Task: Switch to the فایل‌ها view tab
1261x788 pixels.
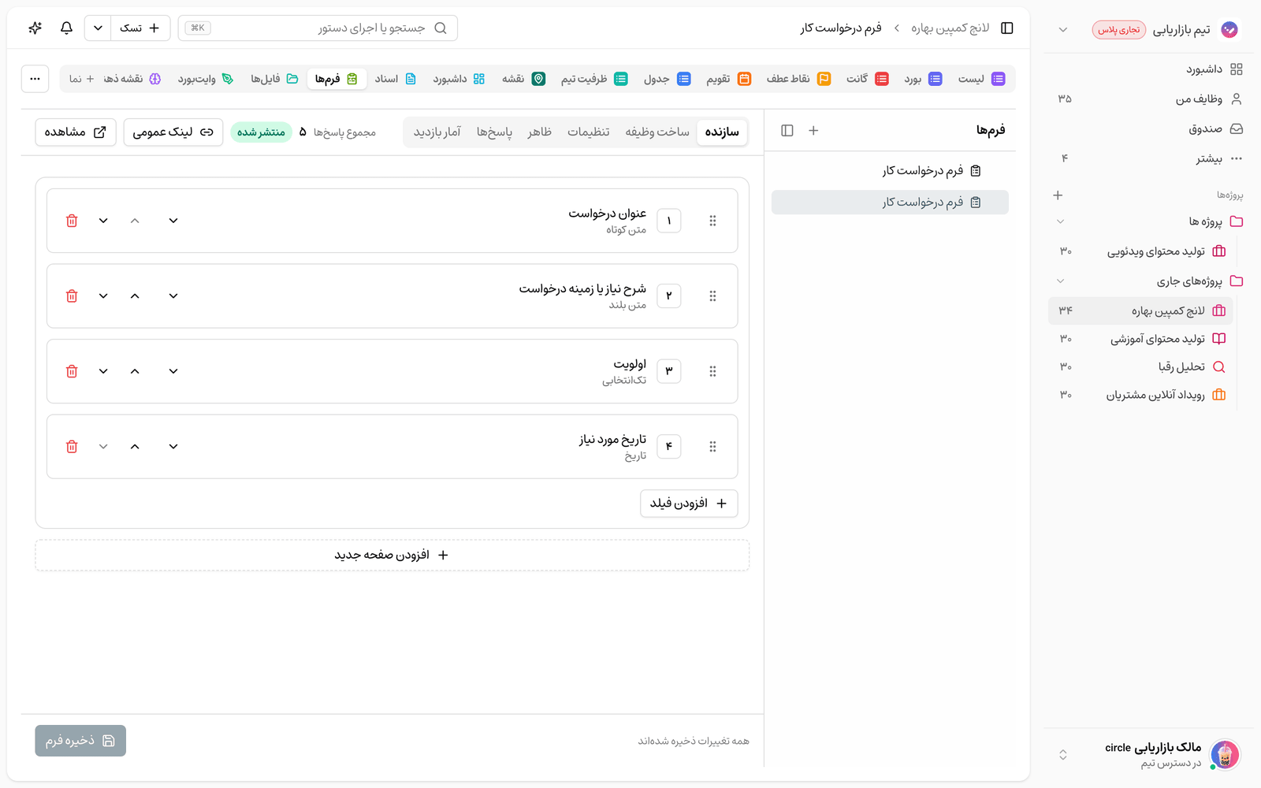Action: pos(274,79)
